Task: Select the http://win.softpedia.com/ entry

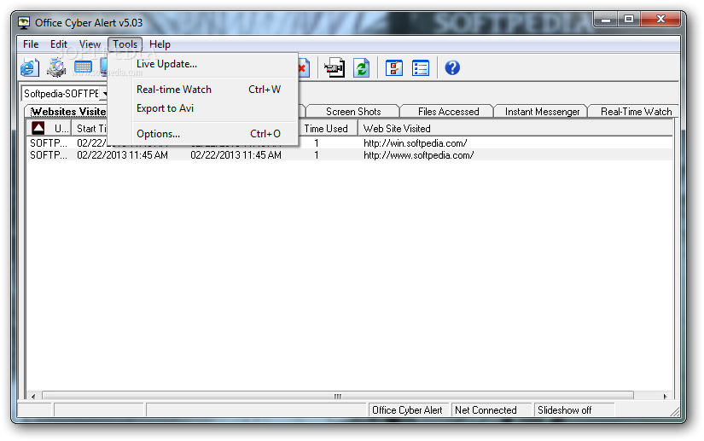Action: (x=415, y=143)
